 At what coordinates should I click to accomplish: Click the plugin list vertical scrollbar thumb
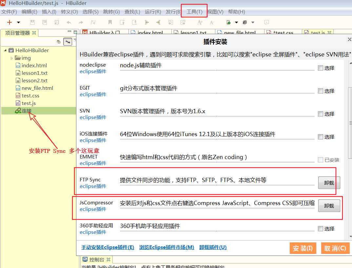[350, 123]
